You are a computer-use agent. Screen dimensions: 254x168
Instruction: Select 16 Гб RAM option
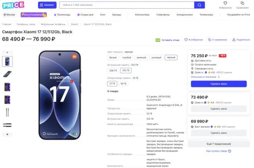point(123,83)
